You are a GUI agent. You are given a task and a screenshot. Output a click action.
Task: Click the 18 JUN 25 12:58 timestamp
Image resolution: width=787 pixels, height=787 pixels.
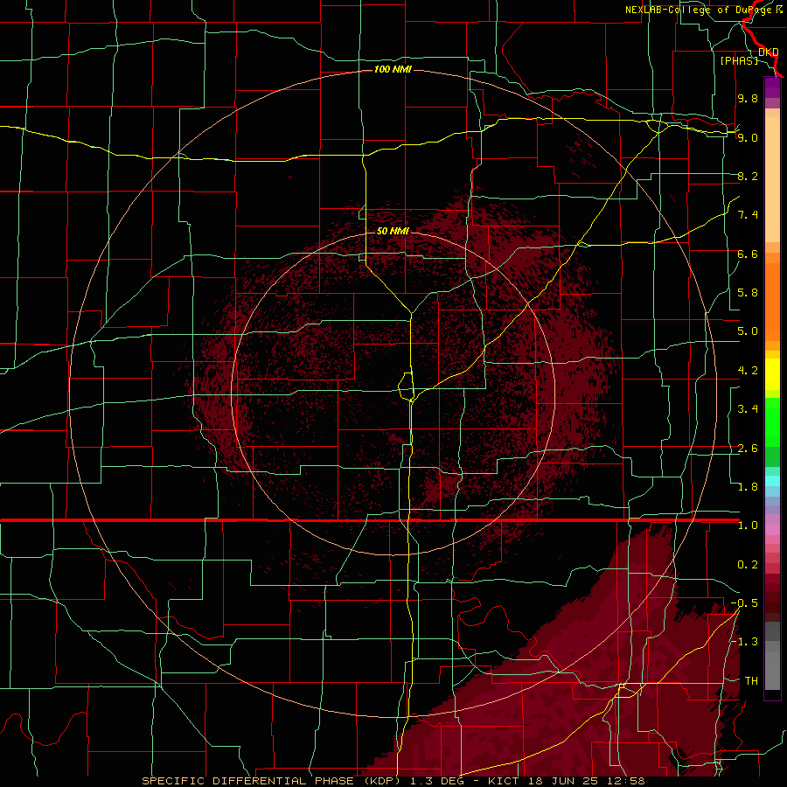(x=587, y=781)
